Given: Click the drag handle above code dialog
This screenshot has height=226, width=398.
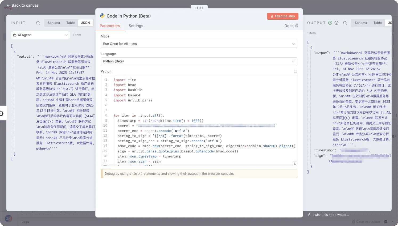Looking at the screenshot, I should coord(199,8).
